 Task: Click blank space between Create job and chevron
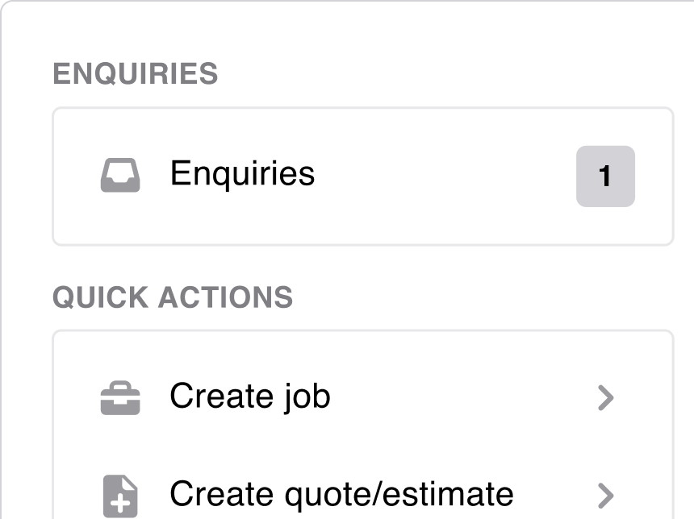pyautogui.click(x=460, y=398)
